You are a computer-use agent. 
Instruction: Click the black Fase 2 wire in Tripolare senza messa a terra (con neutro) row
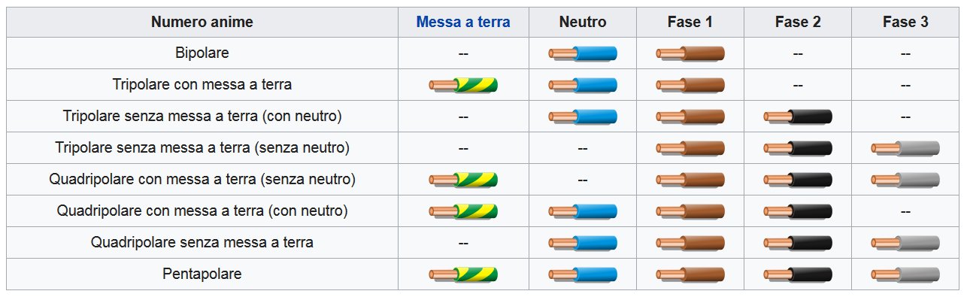tap(798, 117)
